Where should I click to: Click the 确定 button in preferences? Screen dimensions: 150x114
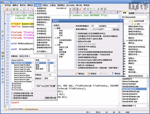point(80,73)
